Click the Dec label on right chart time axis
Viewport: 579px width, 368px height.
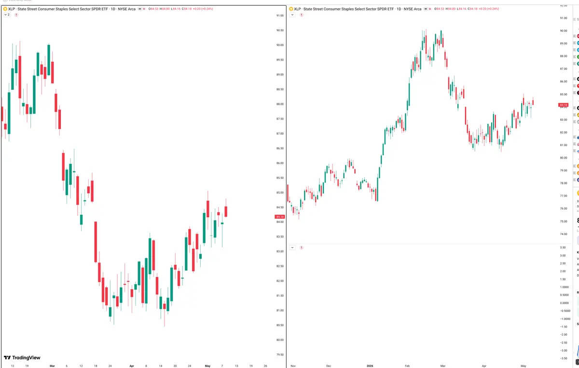point(329,366)
